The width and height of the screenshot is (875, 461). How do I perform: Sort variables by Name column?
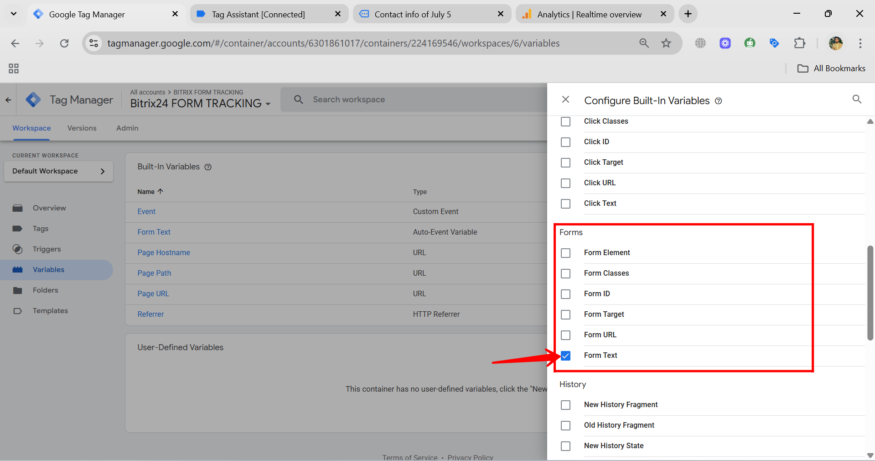(150, 192)
